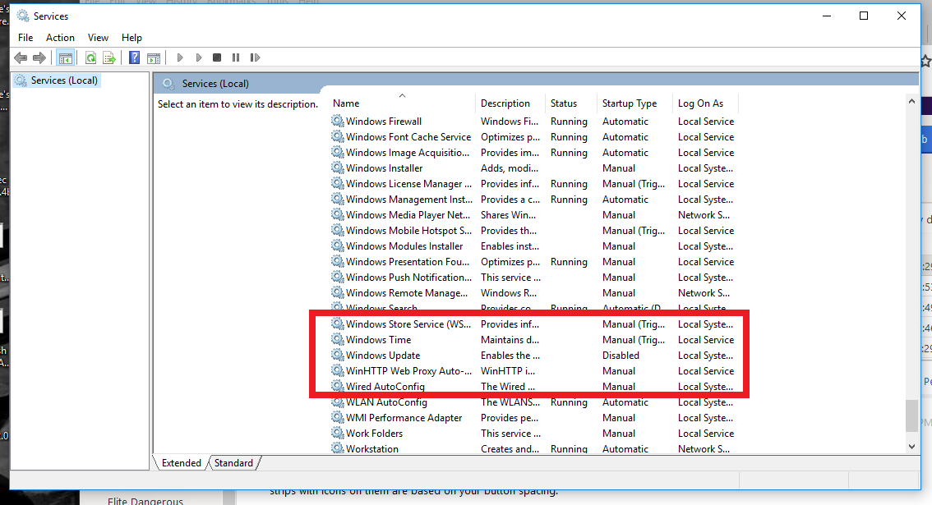Screen dimensions: 932x505
Task: Select the Windows Presentation Foundation service icon
Action: pyautogui.click(x=338, y=261)
